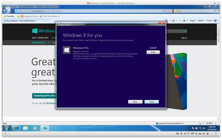Click the red stop loading icon
This screenshot has width=222, height=139.
pos(170,11)
